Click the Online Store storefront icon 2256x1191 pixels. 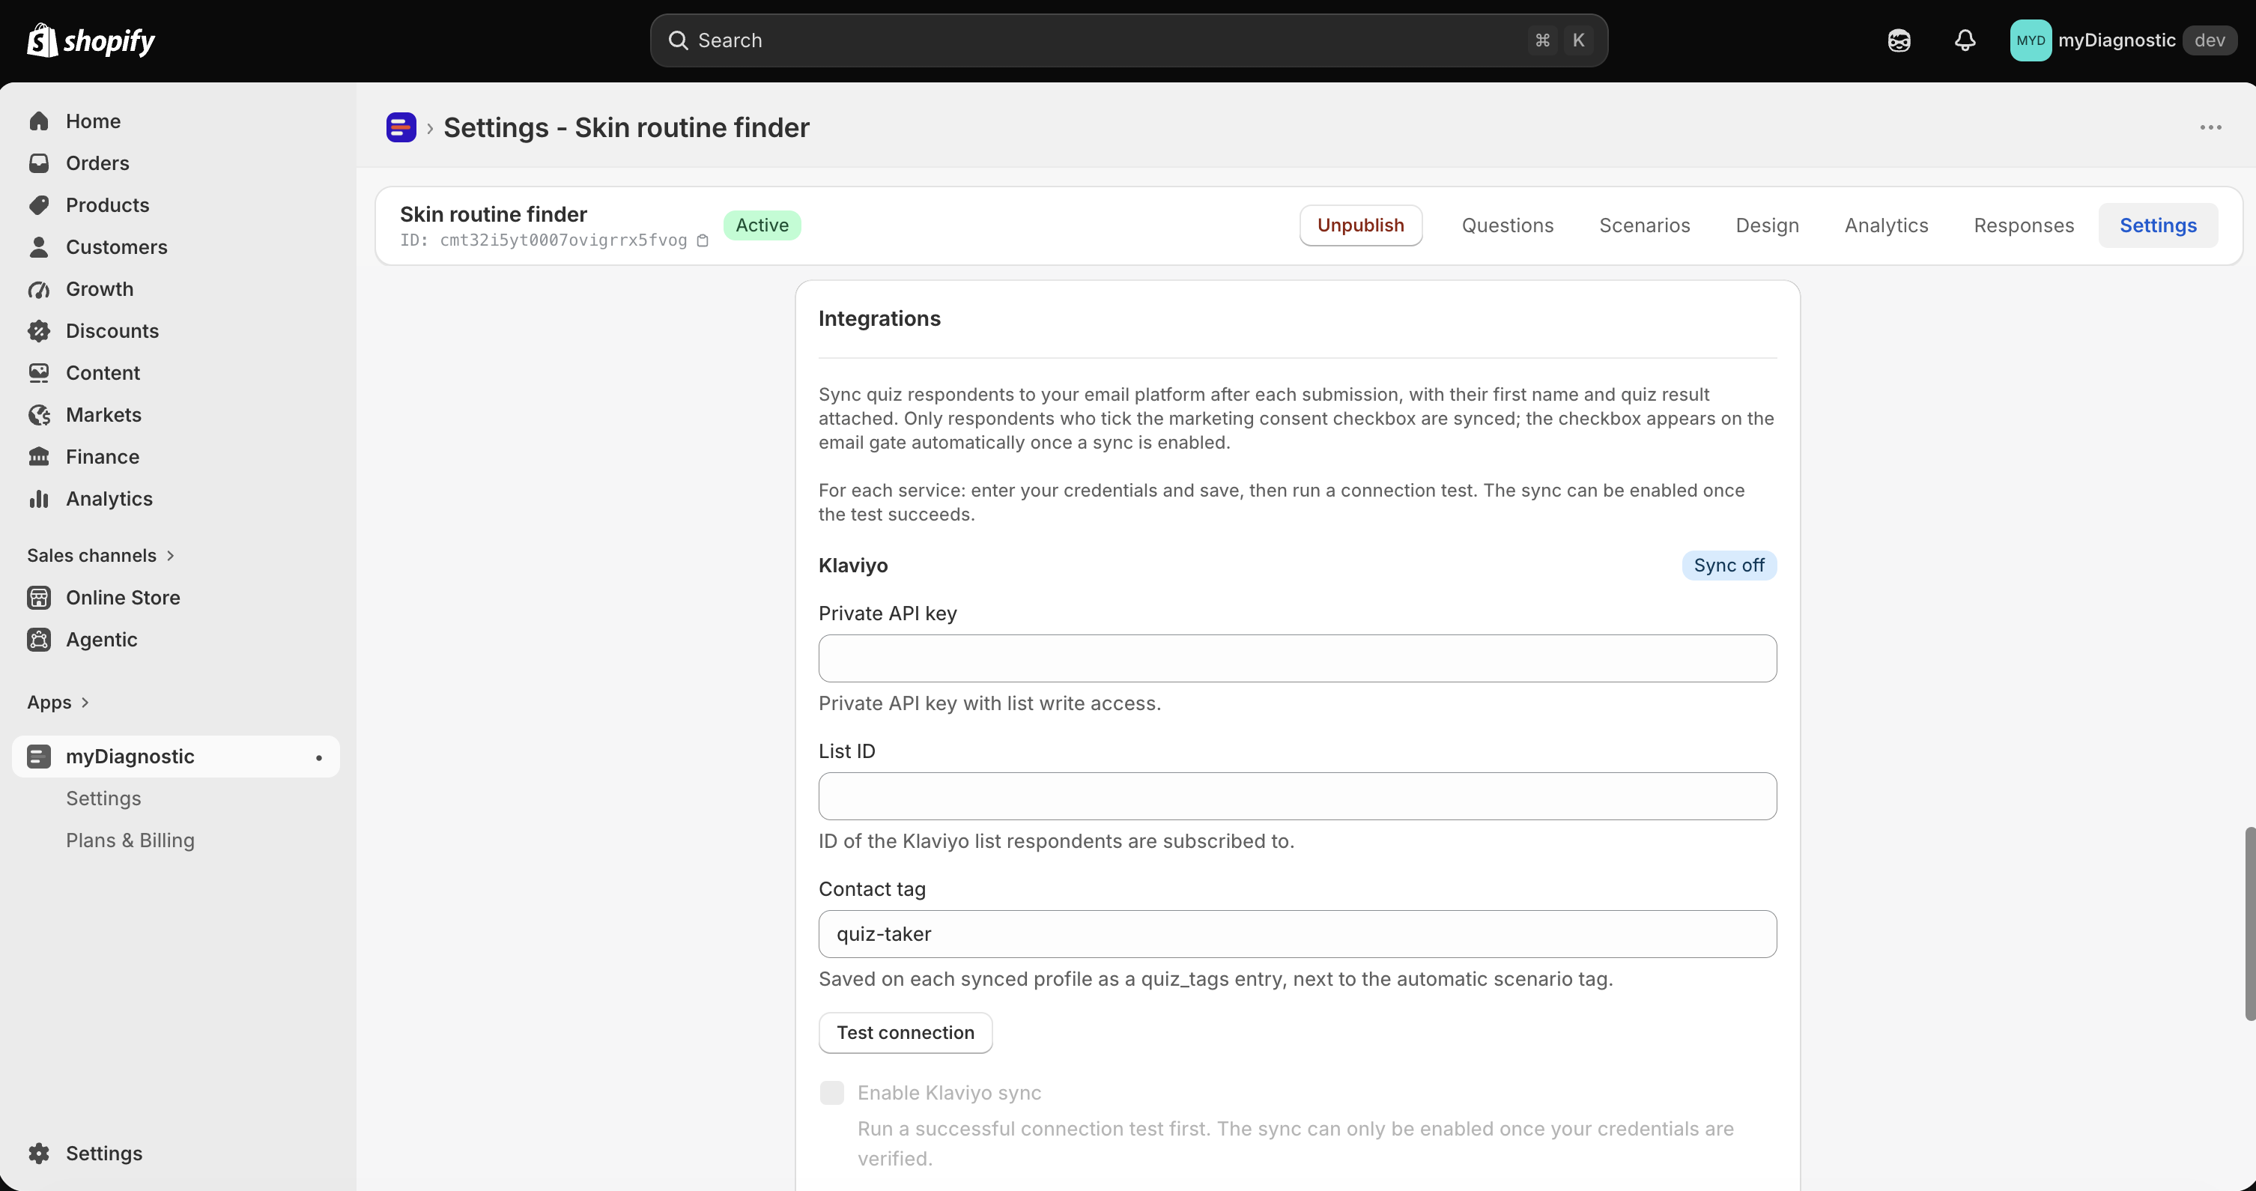(38, 597)
